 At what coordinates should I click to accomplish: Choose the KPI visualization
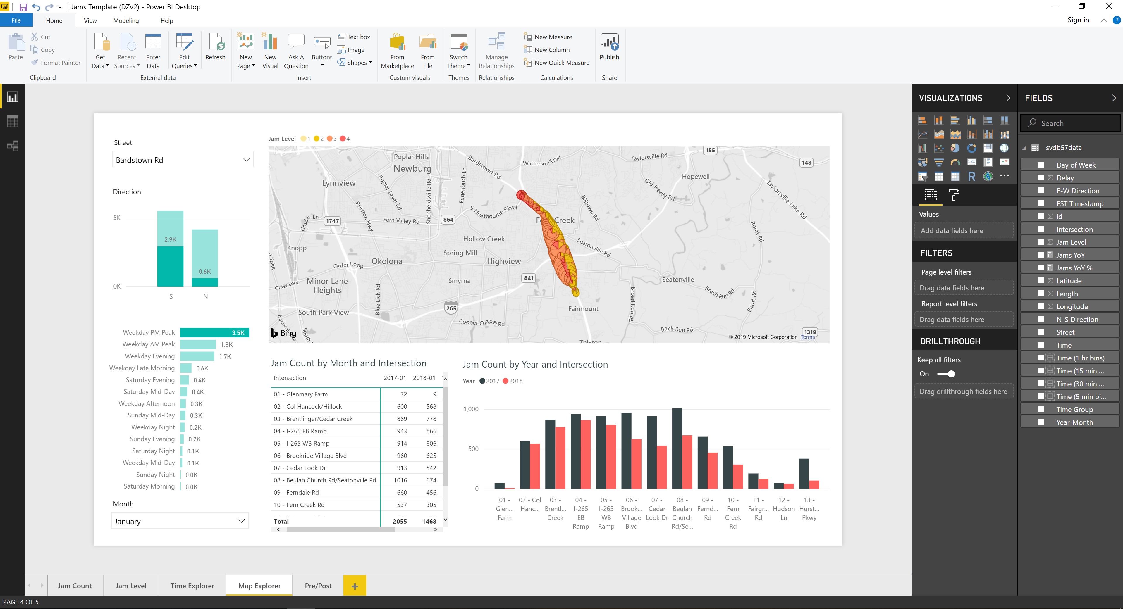tap(1005, 163)
